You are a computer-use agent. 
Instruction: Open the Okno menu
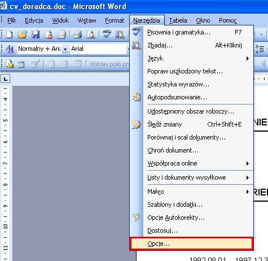tap(203, 20)
